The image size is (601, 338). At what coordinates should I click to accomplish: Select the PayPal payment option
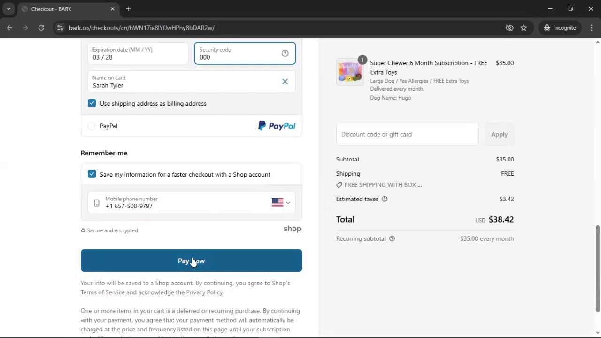tap(92, 126)
